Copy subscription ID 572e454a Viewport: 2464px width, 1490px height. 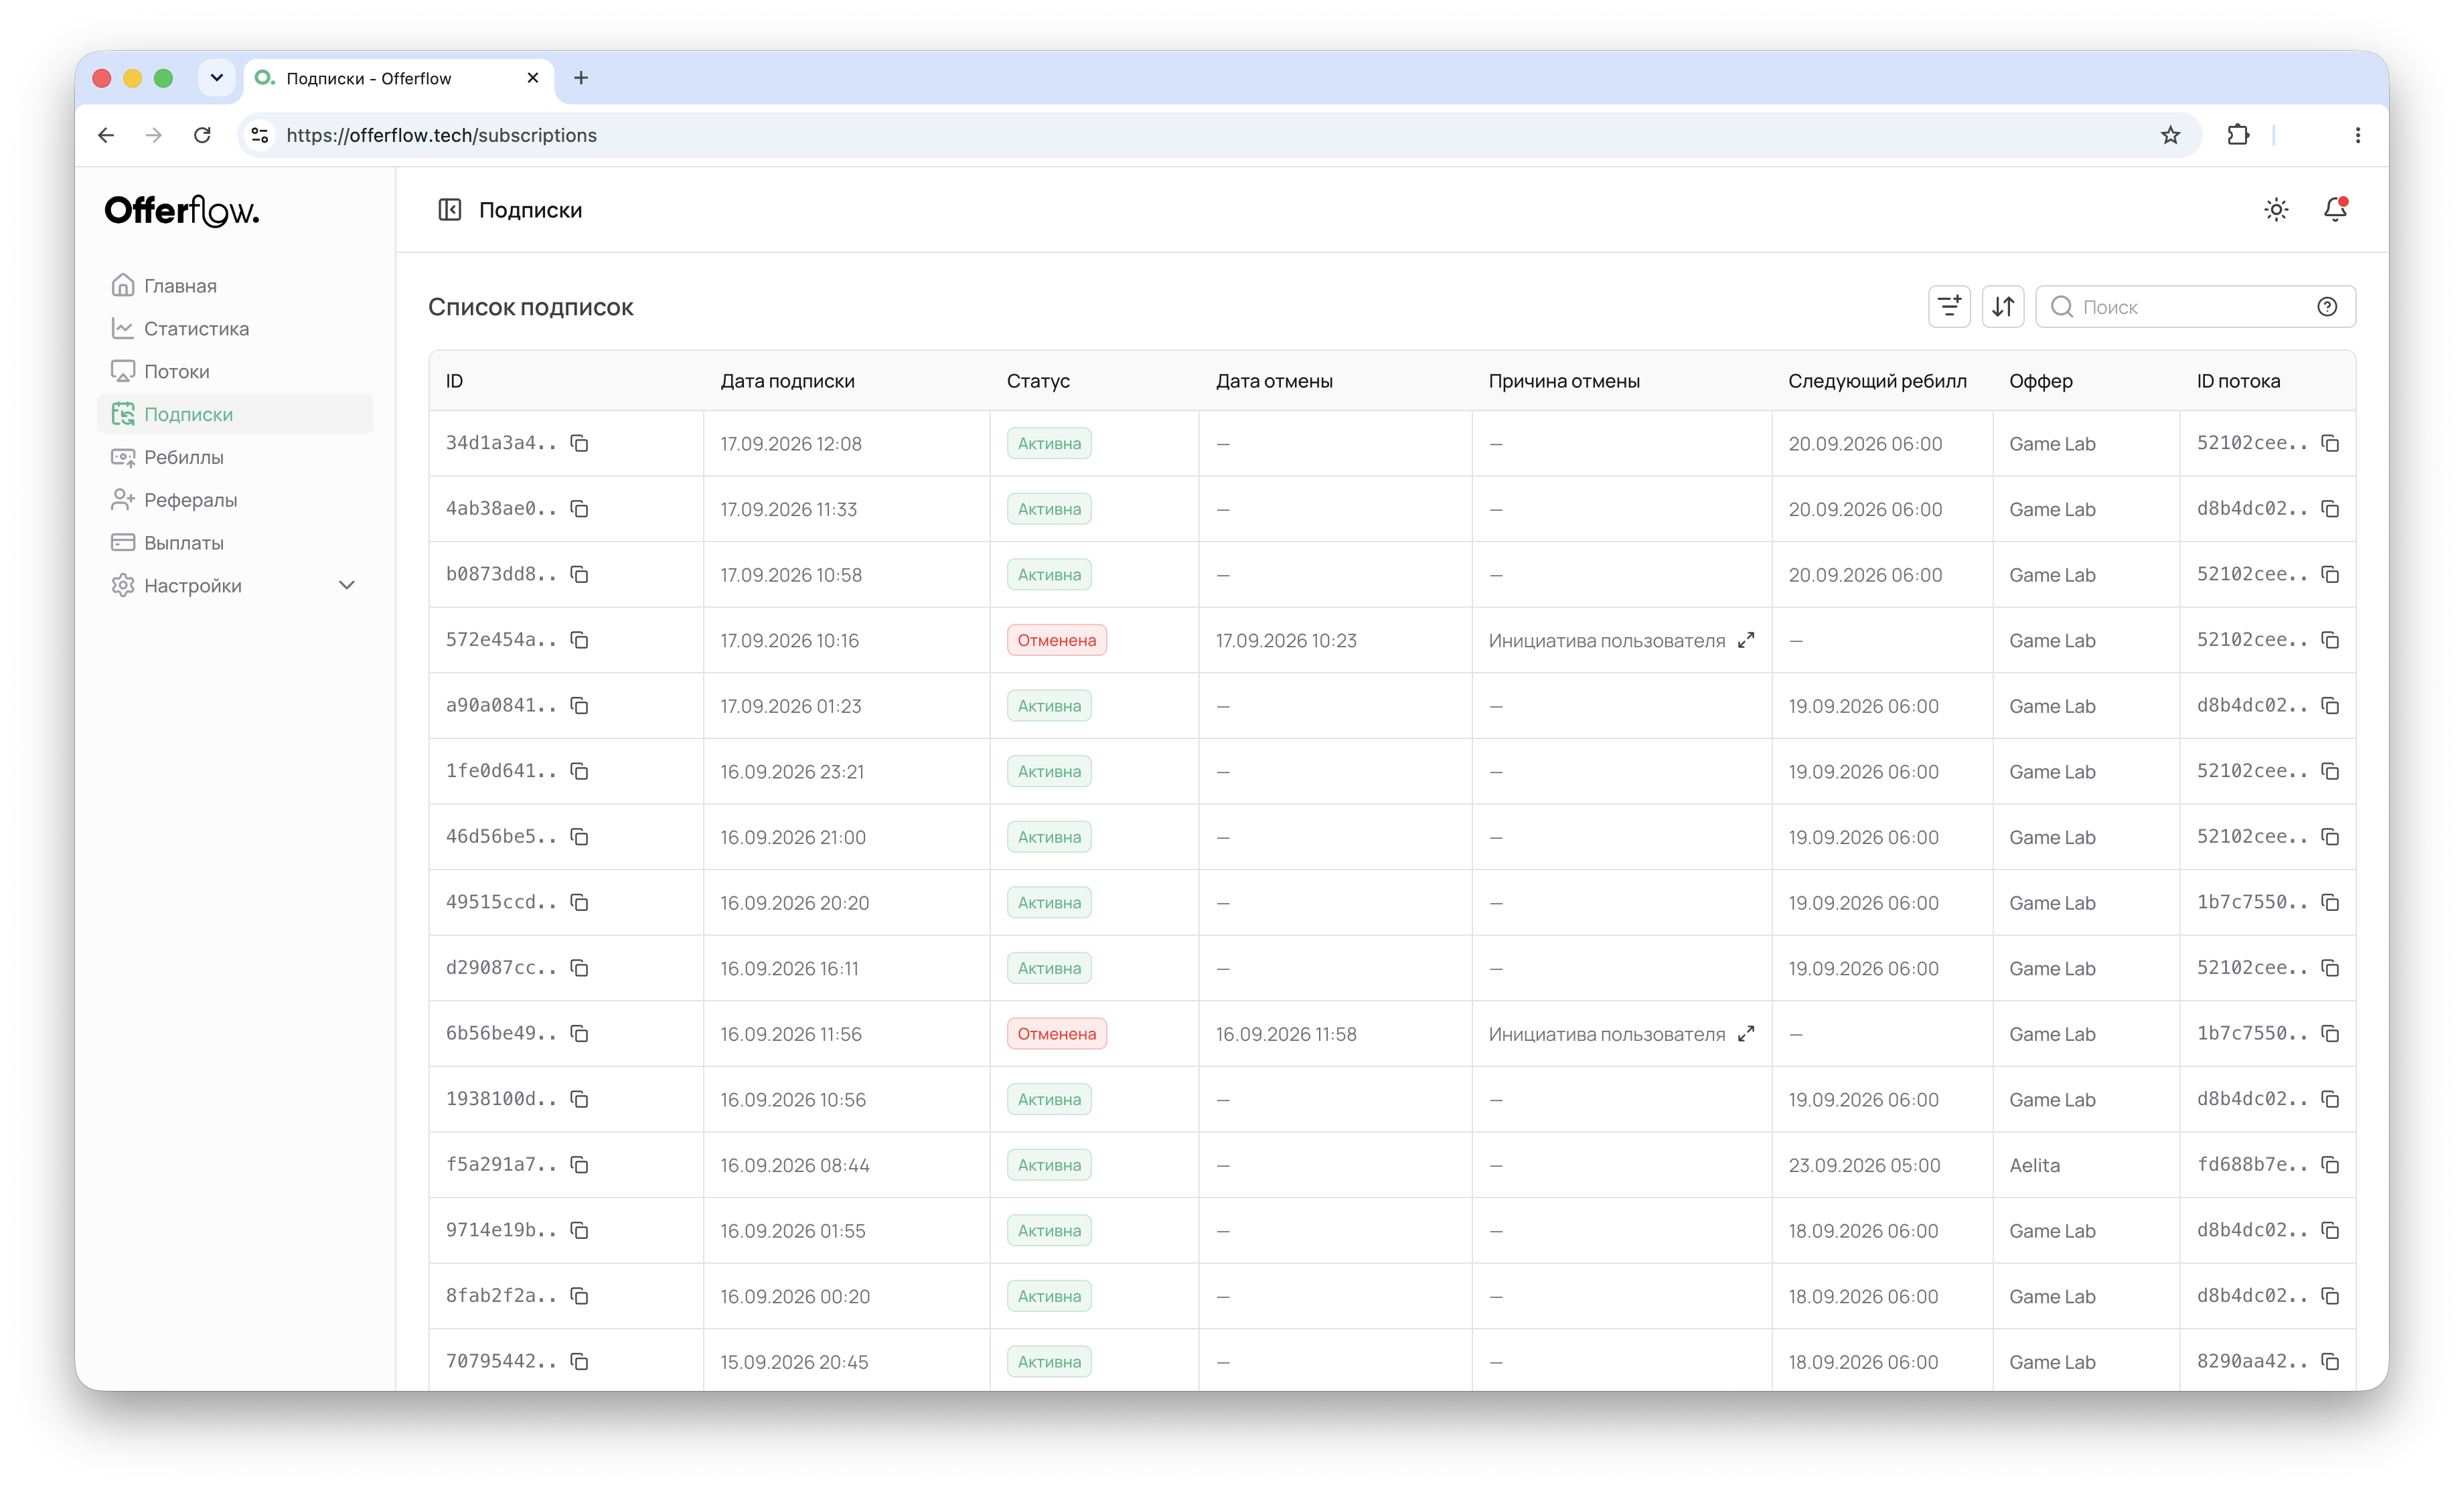point(579,640)
